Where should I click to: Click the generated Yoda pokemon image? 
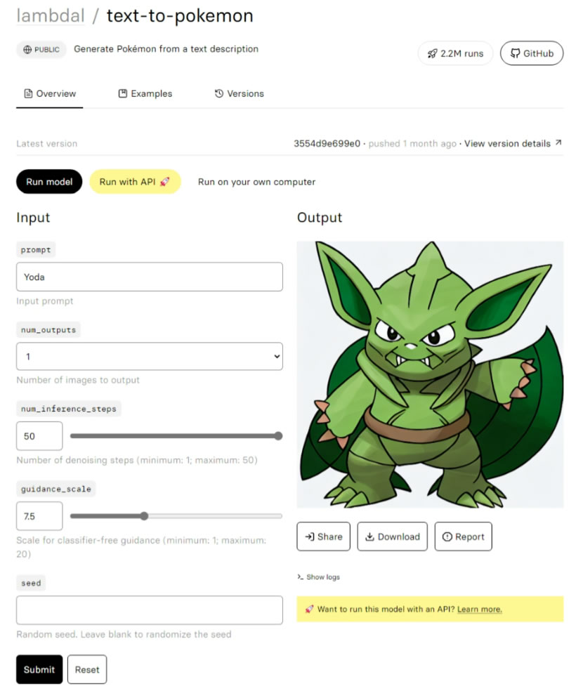tap(430, 374)
